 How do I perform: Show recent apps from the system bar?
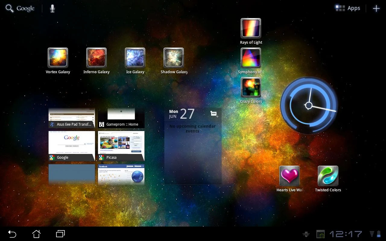(x=60, y=234)
